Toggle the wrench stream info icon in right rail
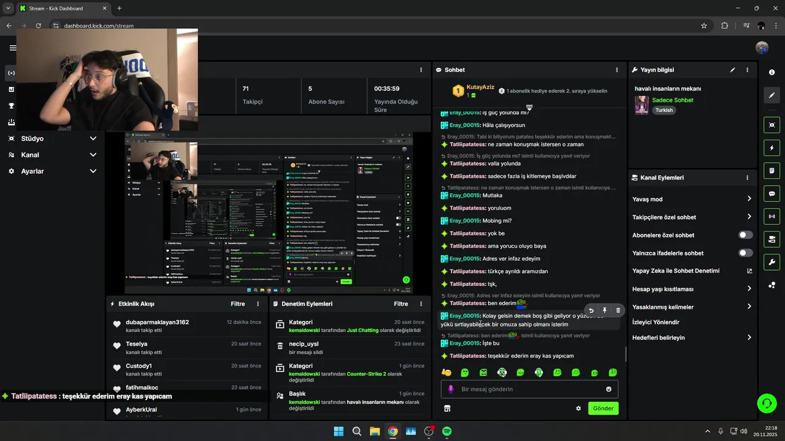 772,262
